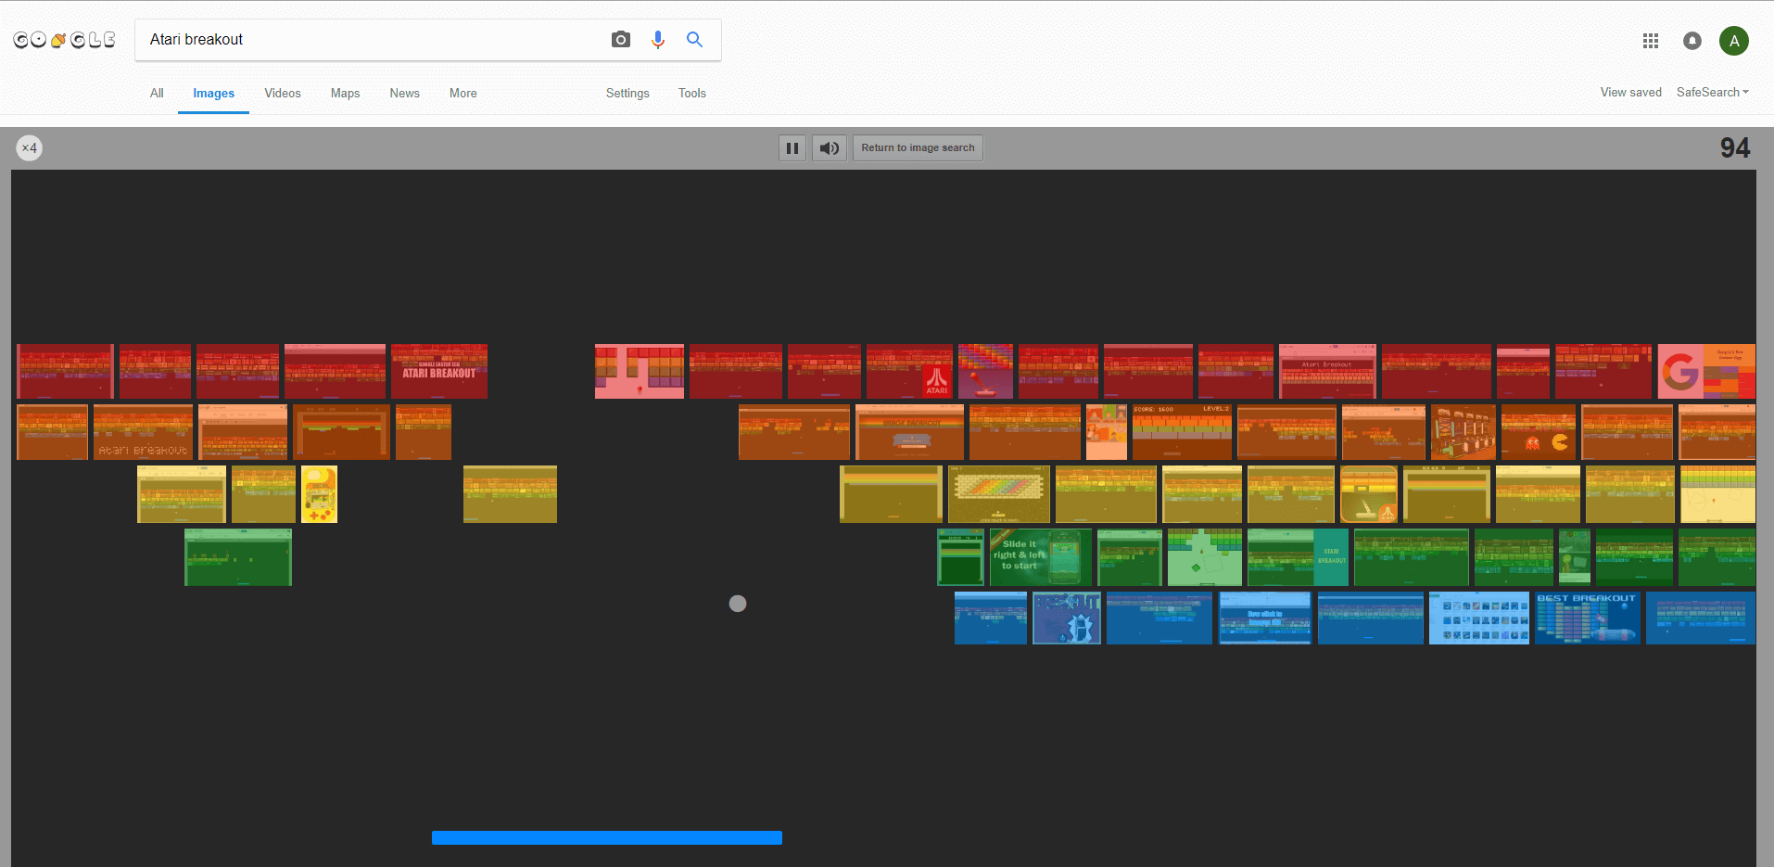1774x867 pixels.
Task: Click the red ATARI BREAKOUT title brick
Action: 439,372
